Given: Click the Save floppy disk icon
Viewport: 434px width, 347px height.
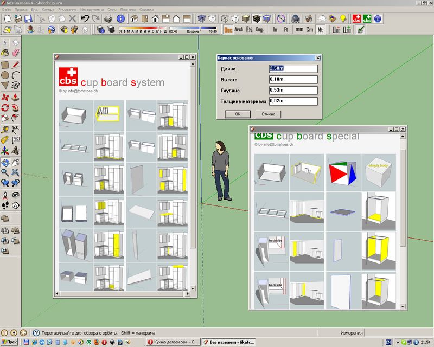Looking at the screenshot, I should click(29, 19).
